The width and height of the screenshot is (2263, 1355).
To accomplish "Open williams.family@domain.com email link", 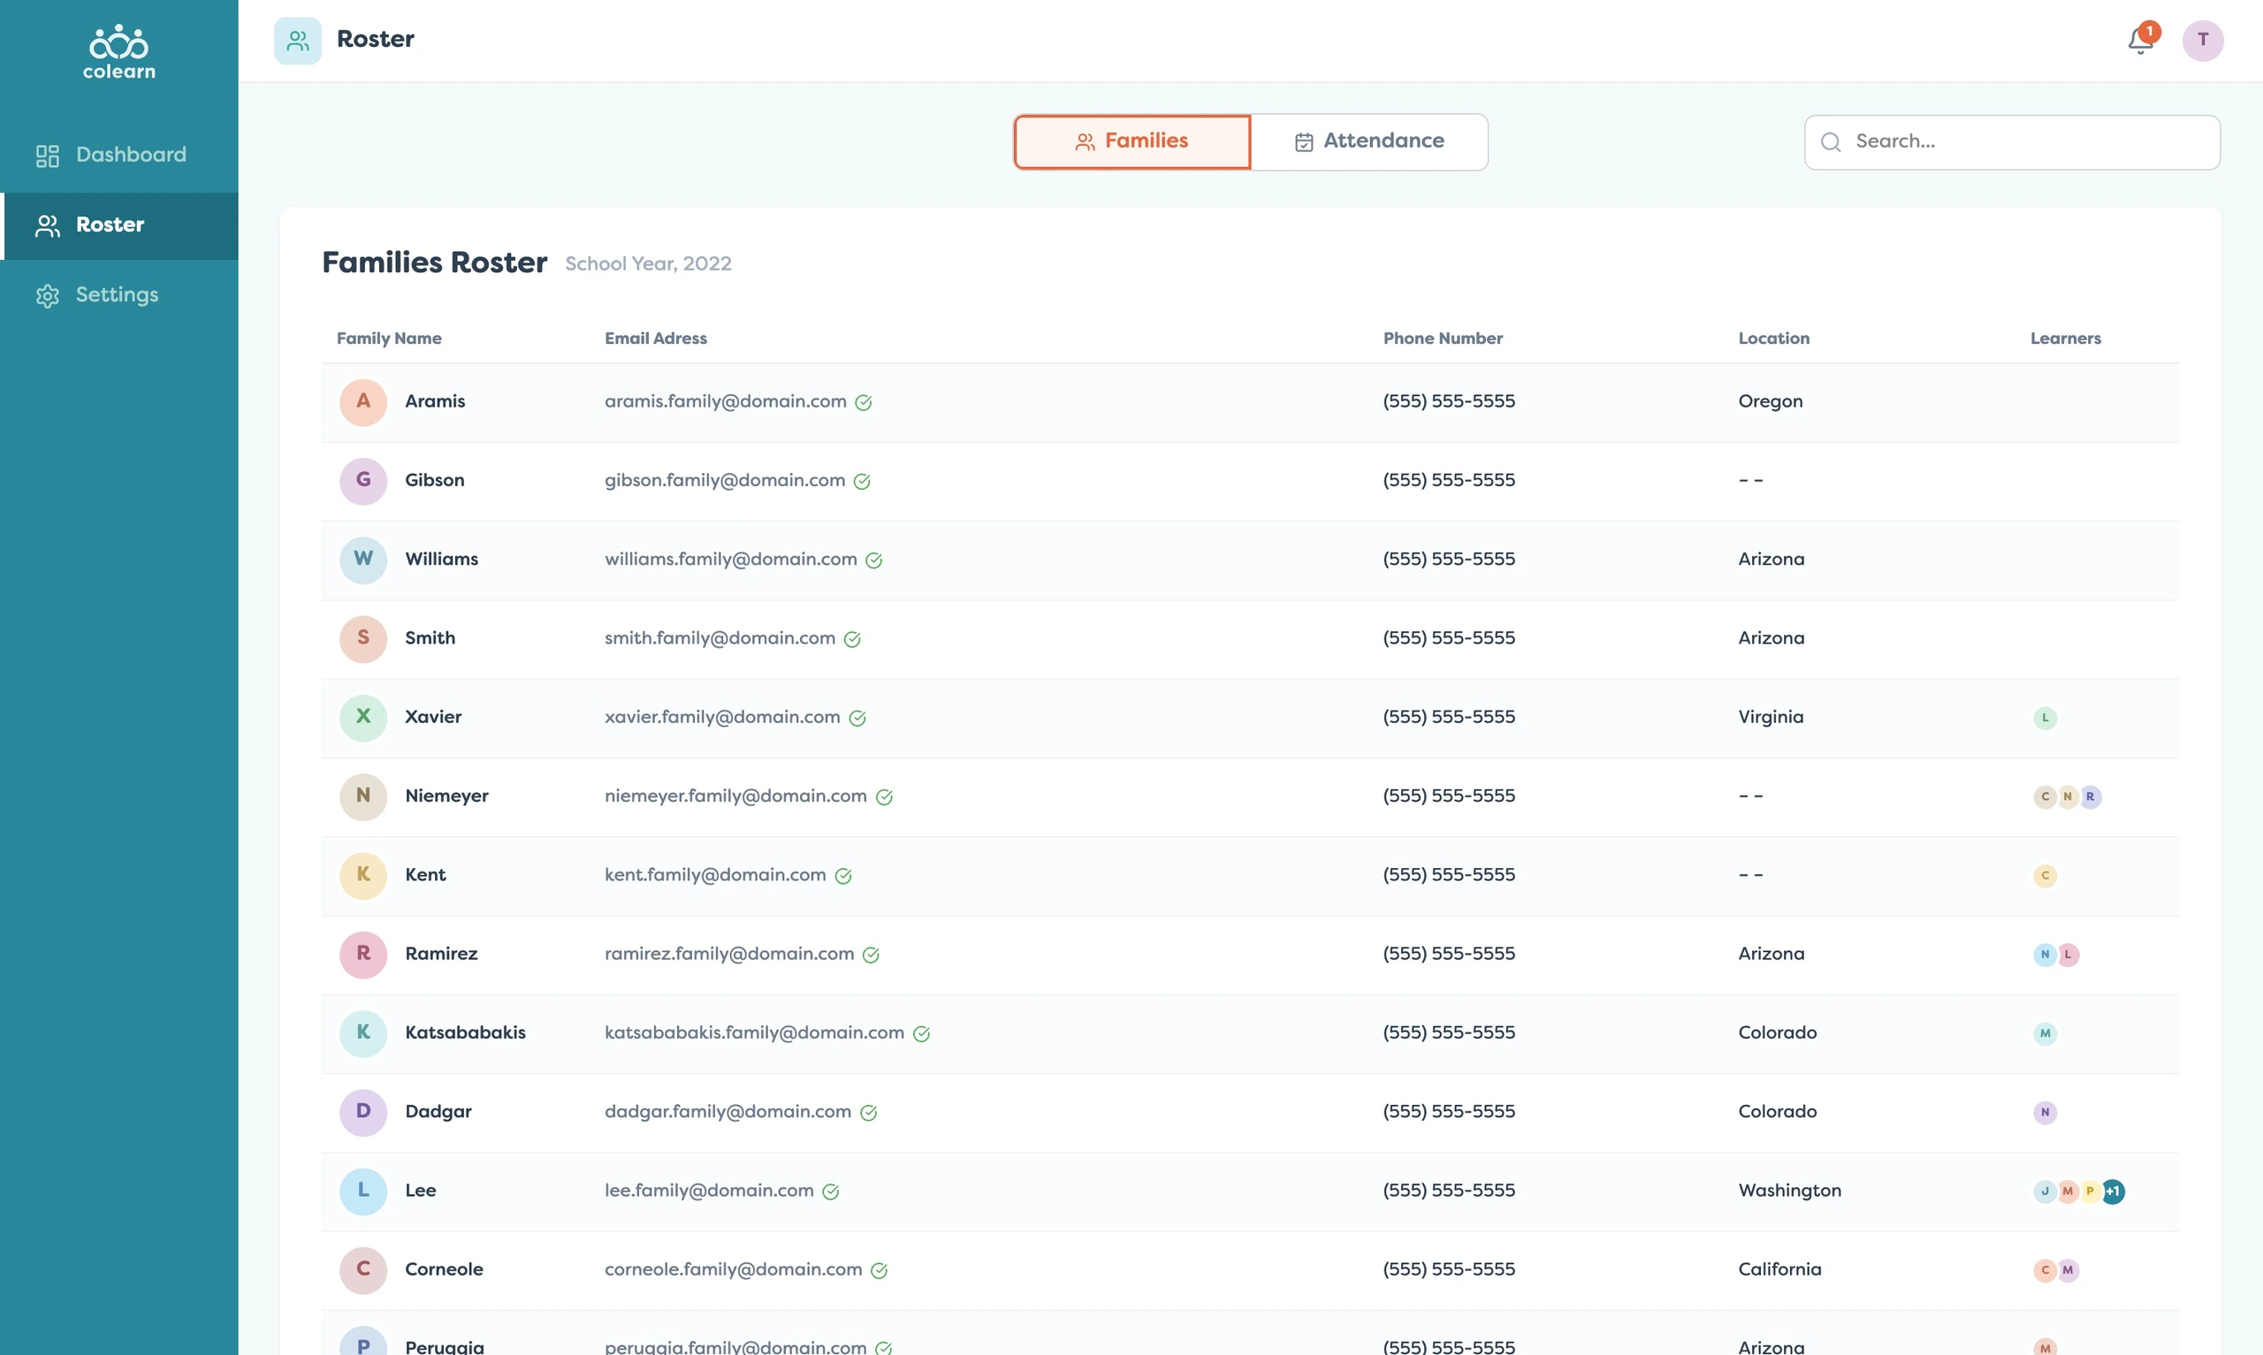I will pyautogui.click(x=730, y=559).
